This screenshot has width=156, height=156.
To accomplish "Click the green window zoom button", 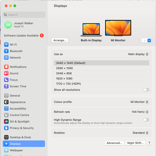I will (x=15, y=6).
